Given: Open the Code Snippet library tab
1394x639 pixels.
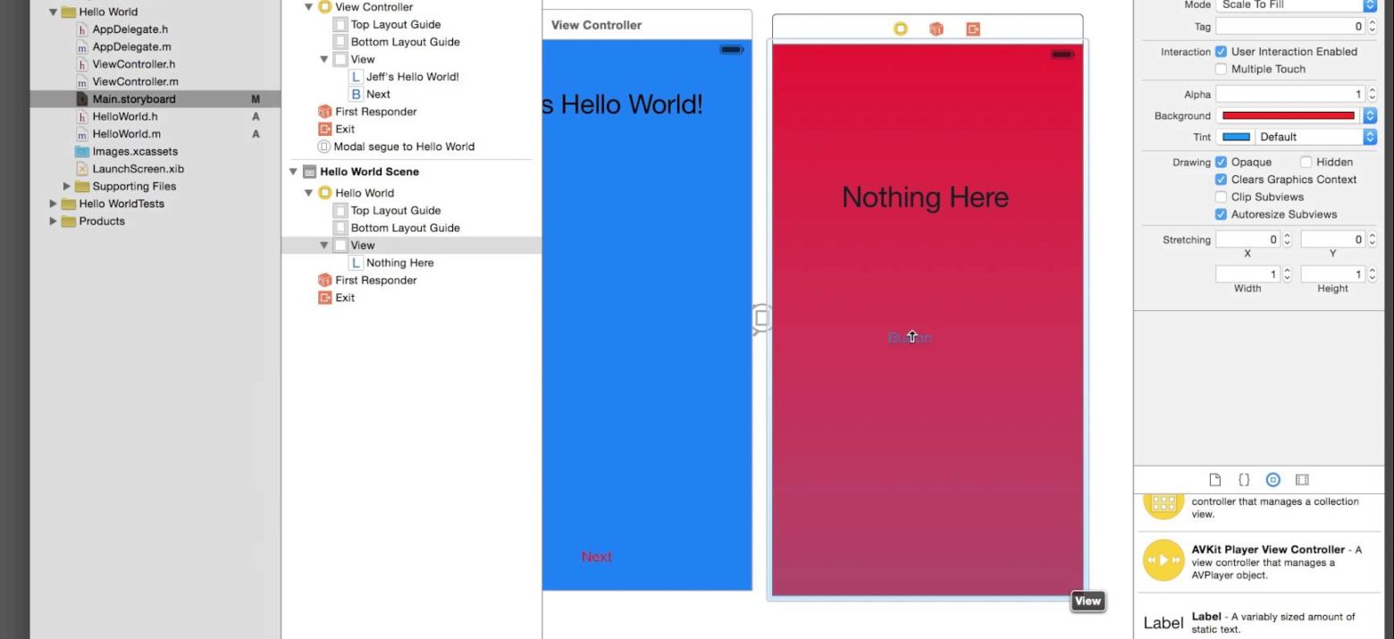Looking at the screenshot, I should tap(1243, 480).
